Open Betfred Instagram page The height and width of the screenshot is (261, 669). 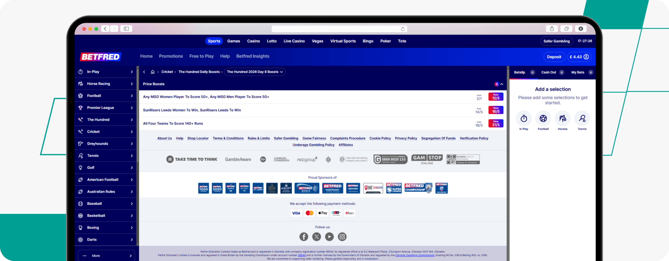pyautogui.click(x=342, y=237)
